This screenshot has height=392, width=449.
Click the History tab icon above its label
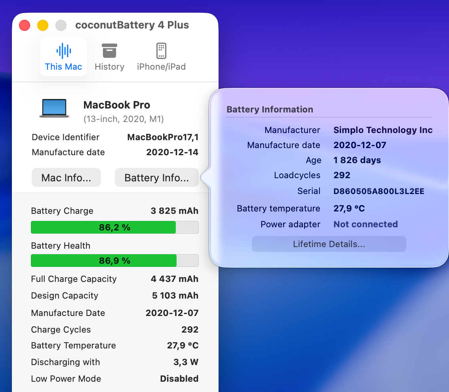pos(109,51)
